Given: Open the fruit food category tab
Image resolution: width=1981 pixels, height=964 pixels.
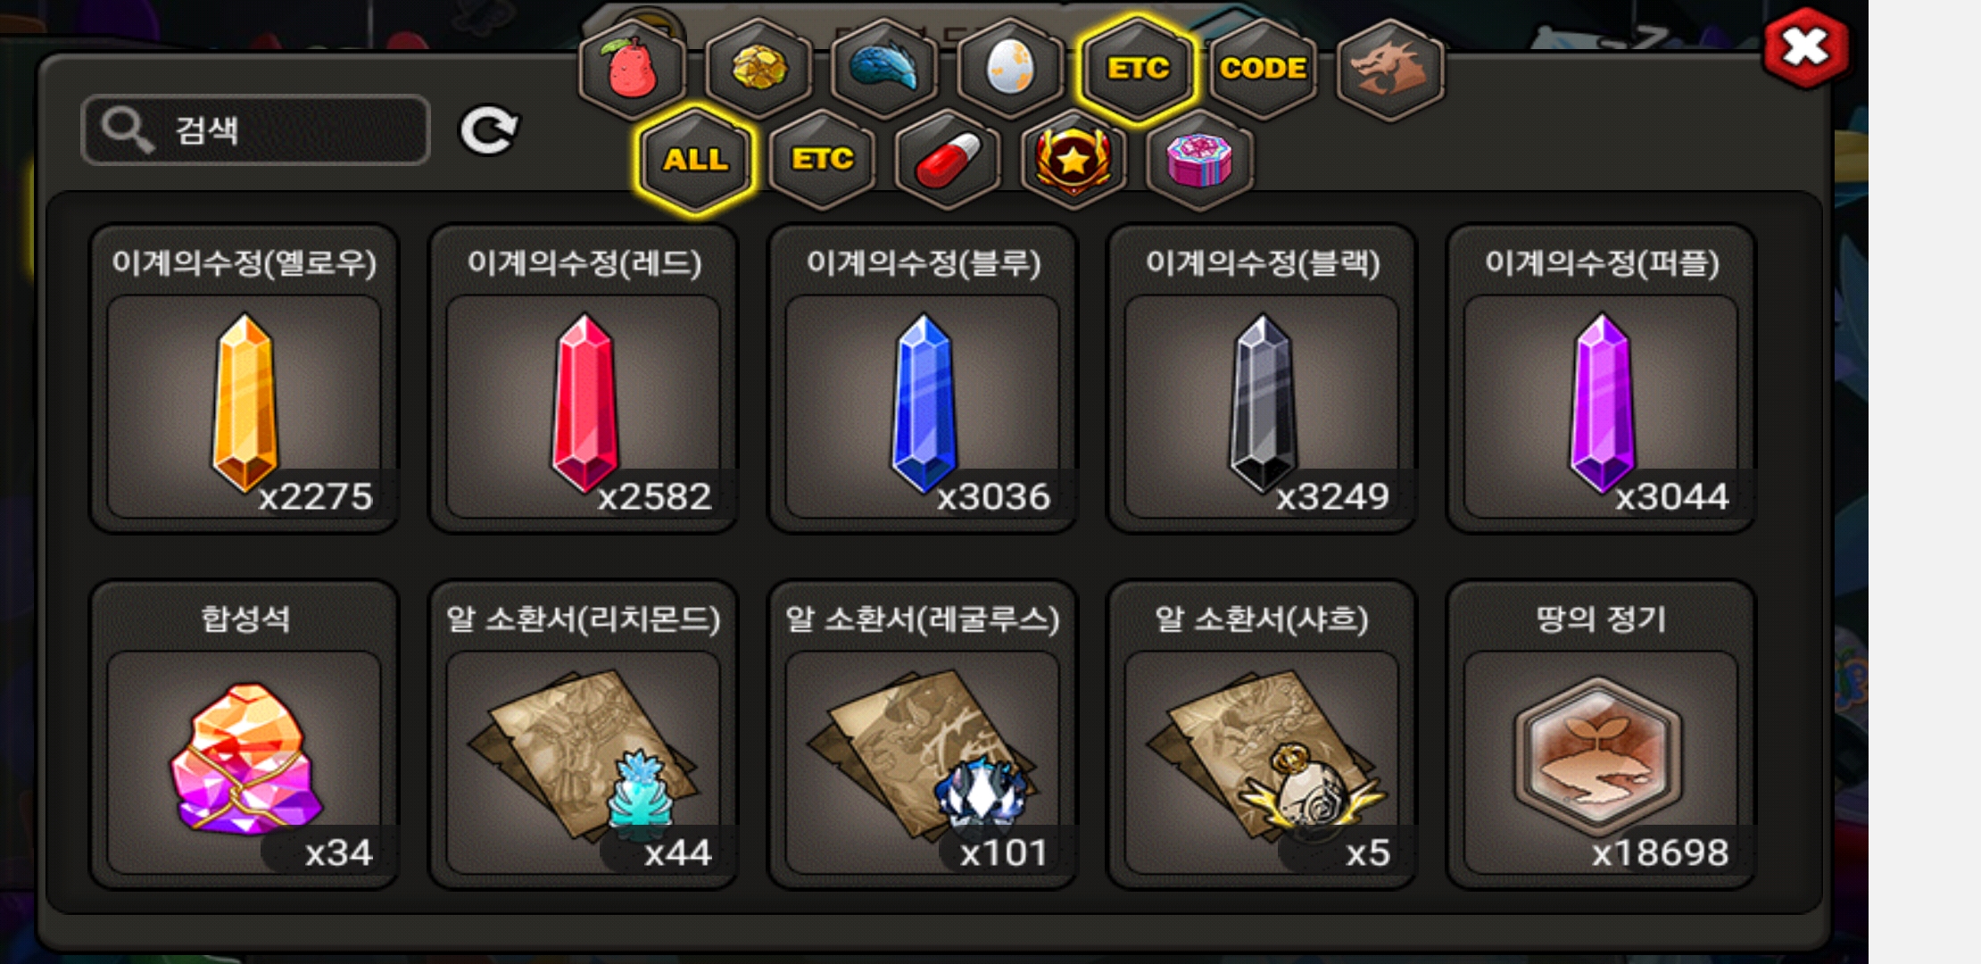Looking at the screenshot, I should pos(632,69).
